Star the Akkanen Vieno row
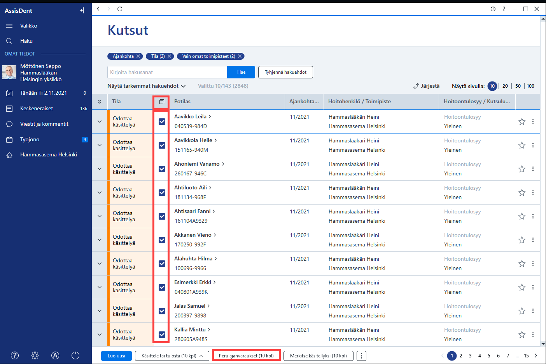Image resolution: width=546 pixels, height=364 pixels. point(522,240)
